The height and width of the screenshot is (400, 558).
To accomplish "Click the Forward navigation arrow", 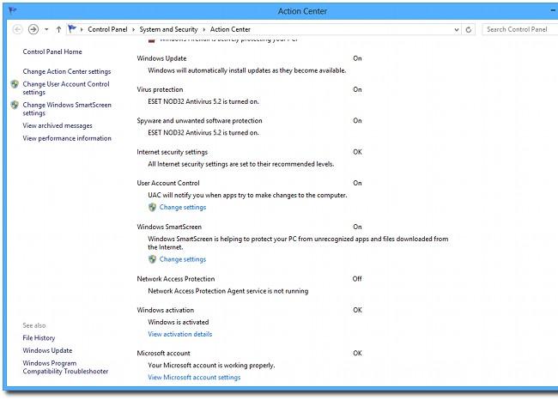I will [33, 29].
